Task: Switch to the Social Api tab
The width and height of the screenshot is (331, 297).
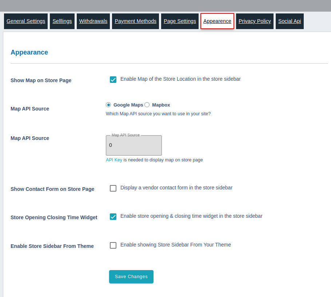Action: 290,21
